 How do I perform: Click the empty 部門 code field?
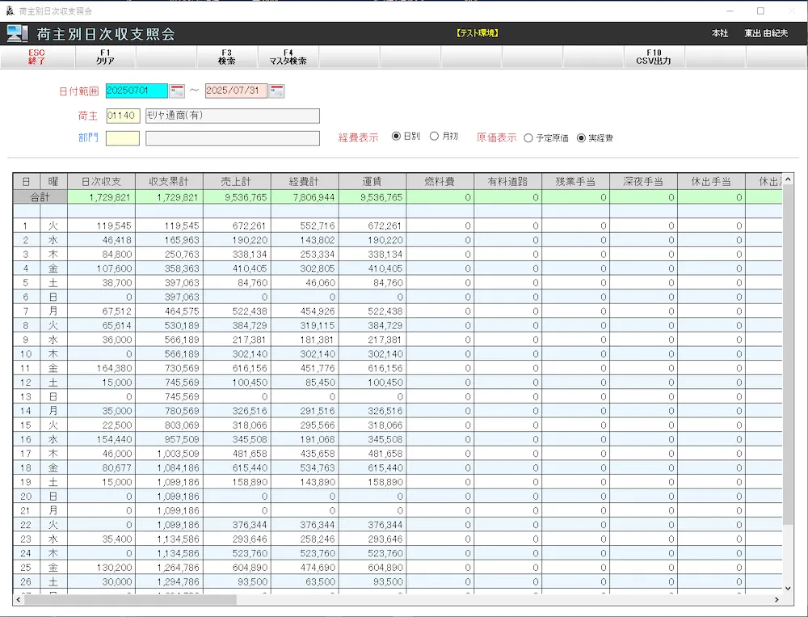[x=123, y=138]
